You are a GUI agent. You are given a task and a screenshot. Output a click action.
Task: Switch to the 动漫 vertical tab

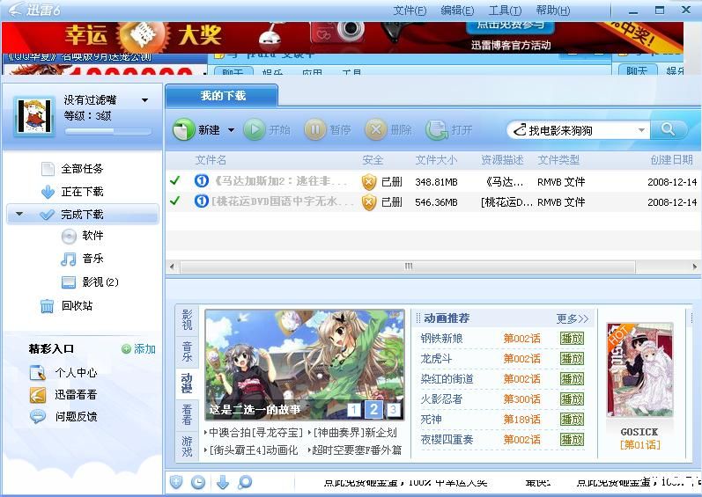187,384
